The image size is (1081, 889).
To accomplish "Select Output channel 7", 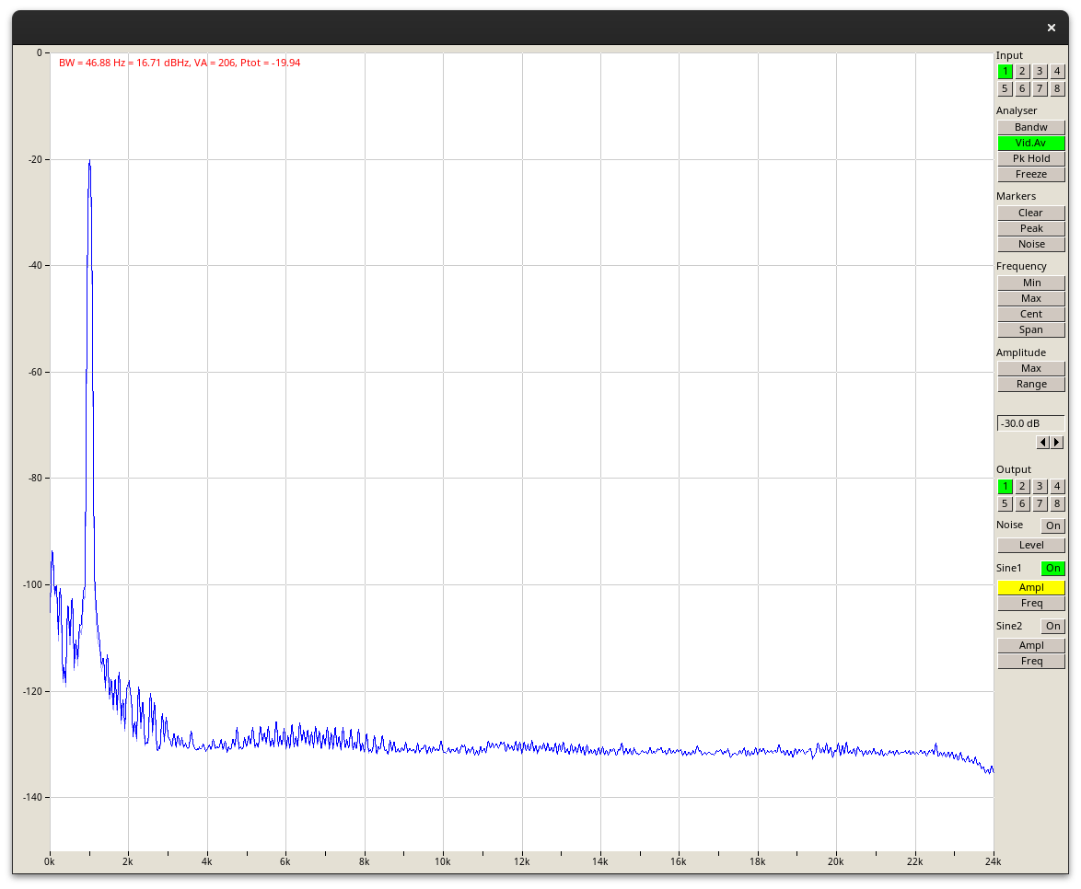I will [1040, 503].
